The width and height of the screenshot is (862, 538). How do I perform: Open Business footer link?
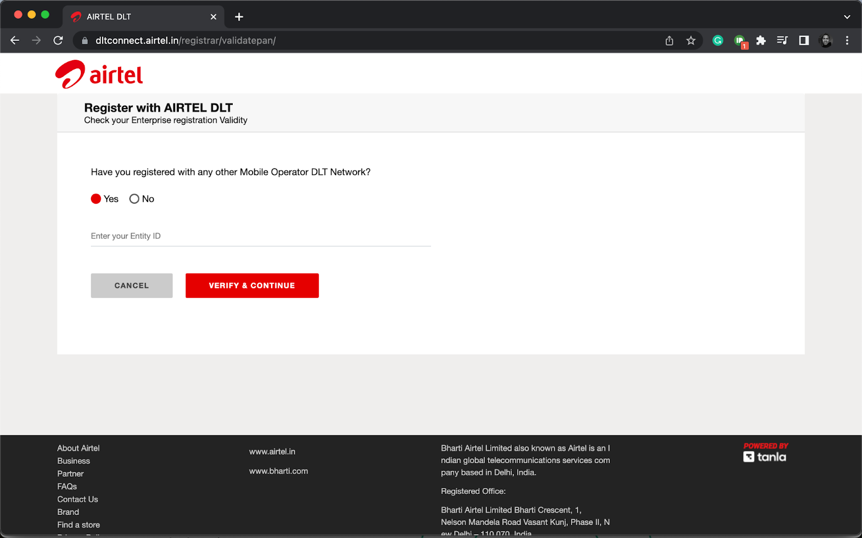tap(74, 461)
